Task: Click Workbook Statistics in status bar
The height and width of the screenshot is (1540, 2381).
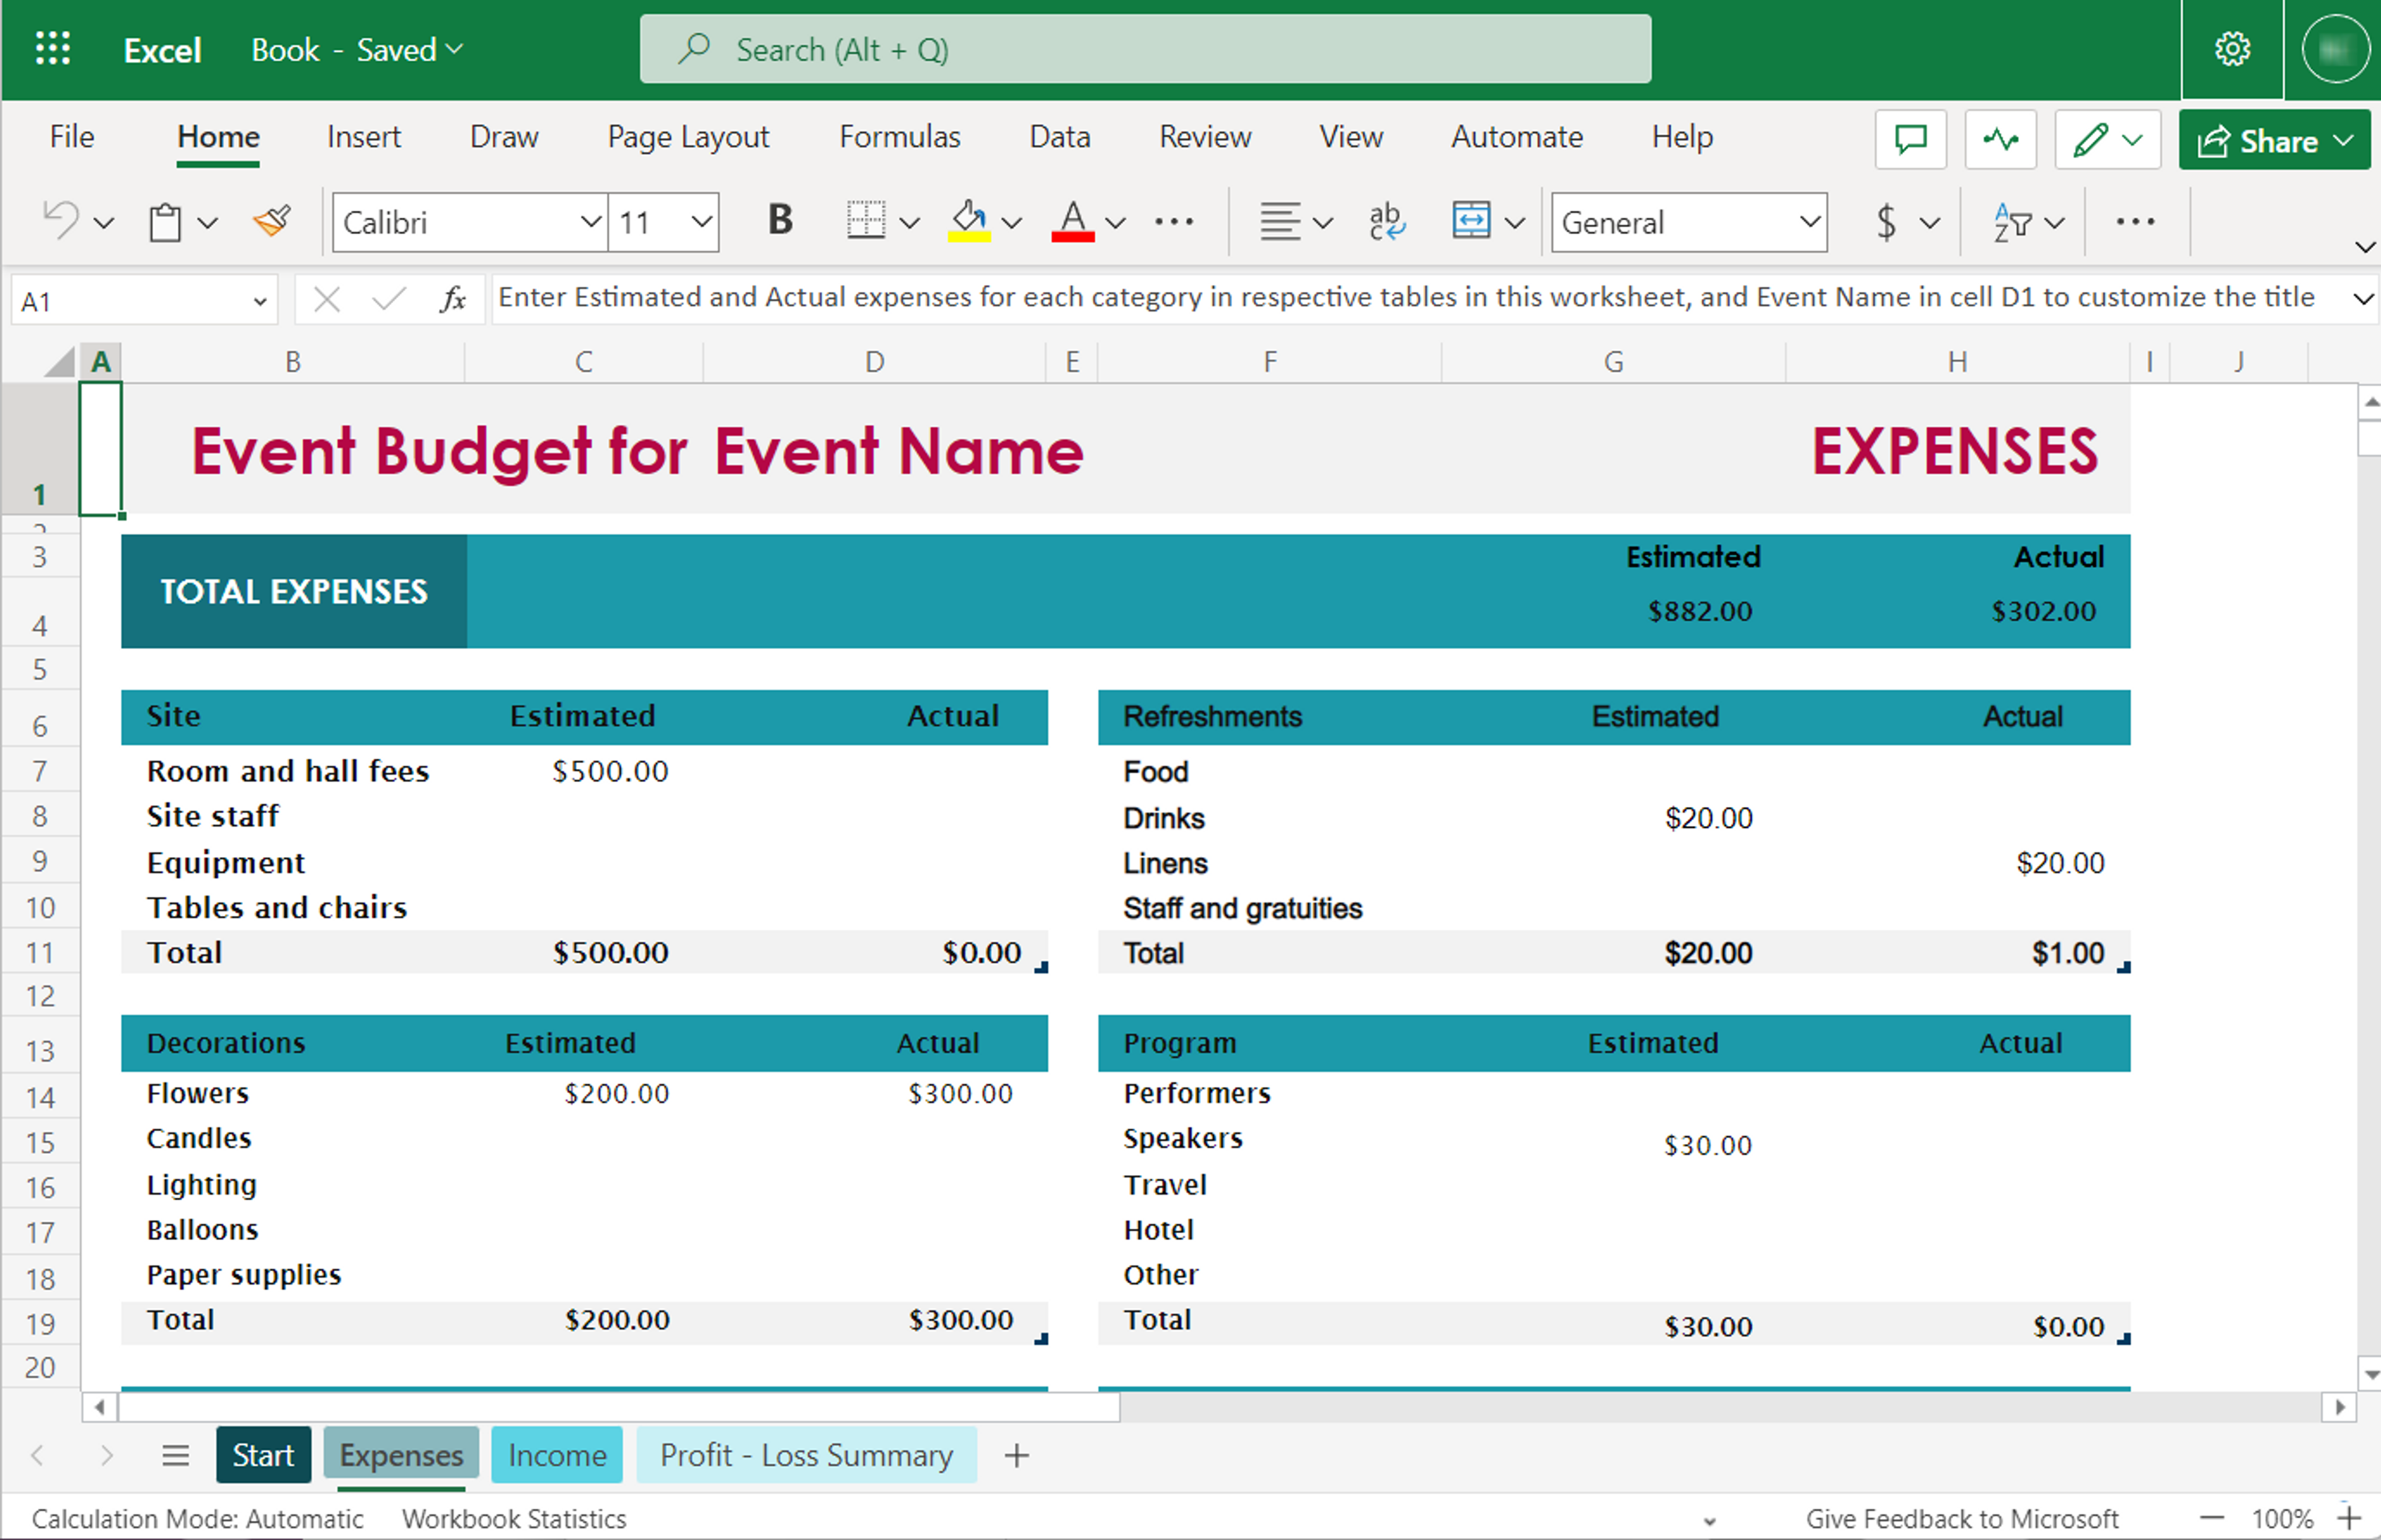Action: (514, 1518)
